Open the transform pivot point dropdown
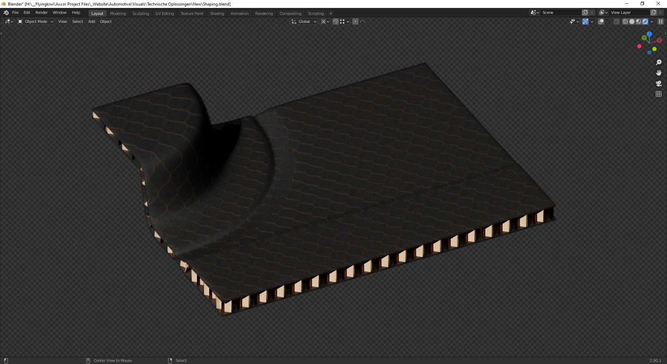 coord(325,22)
